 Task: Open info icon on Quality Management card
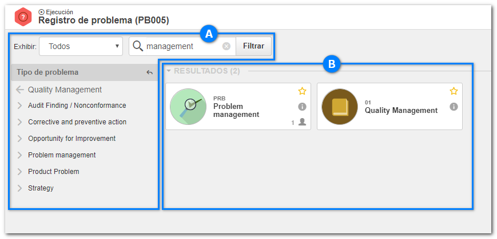(454, 107)
